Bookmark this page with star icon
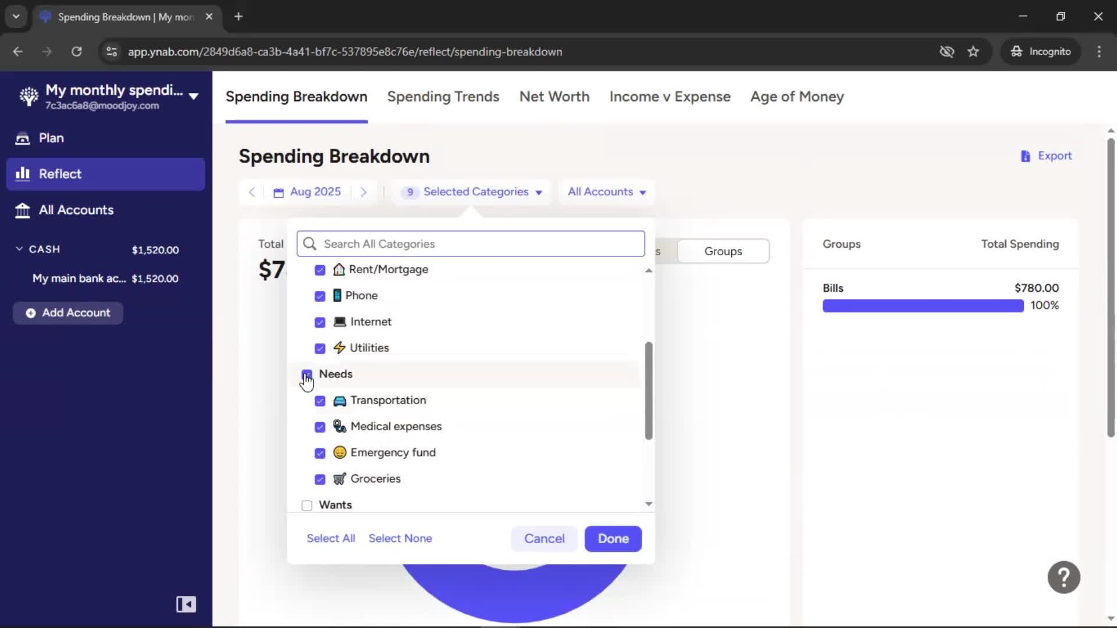This screenshot has width=1117, height=628. tap(973, 51)
